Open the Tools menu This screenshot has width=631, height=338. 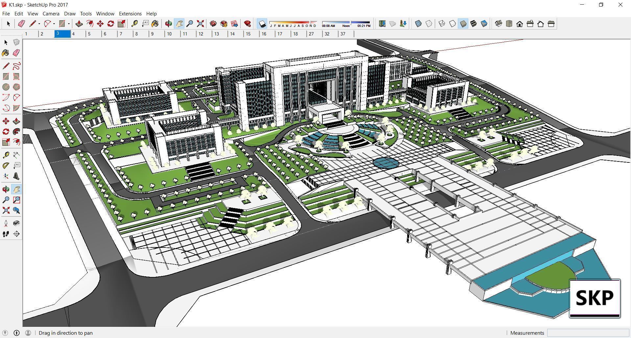(86, 13)
